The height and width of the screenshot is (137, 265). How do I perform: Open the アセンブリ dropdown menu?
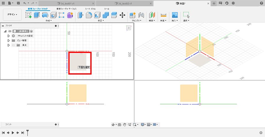[x=137, y=20]
